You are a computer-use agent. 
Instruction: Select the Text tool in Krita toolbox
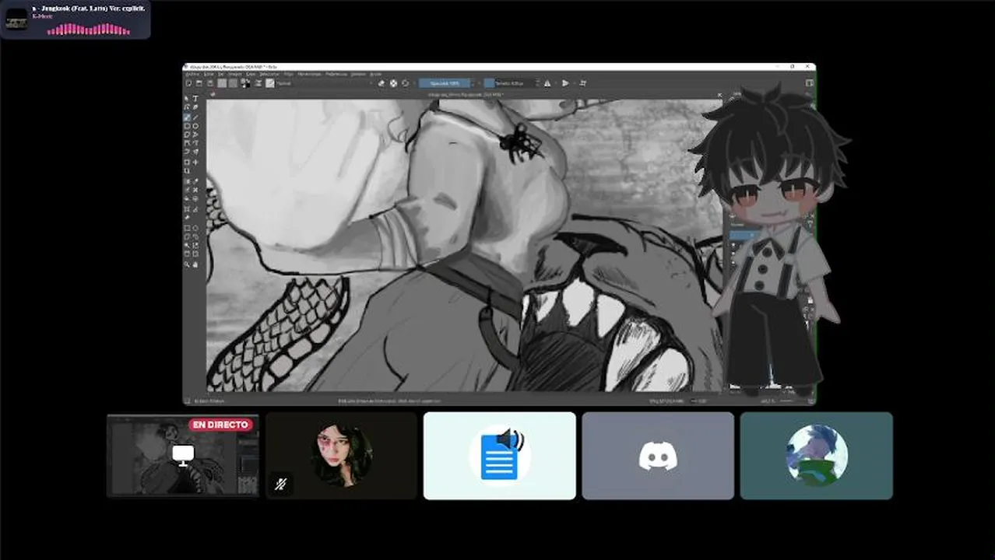(195, 99)
